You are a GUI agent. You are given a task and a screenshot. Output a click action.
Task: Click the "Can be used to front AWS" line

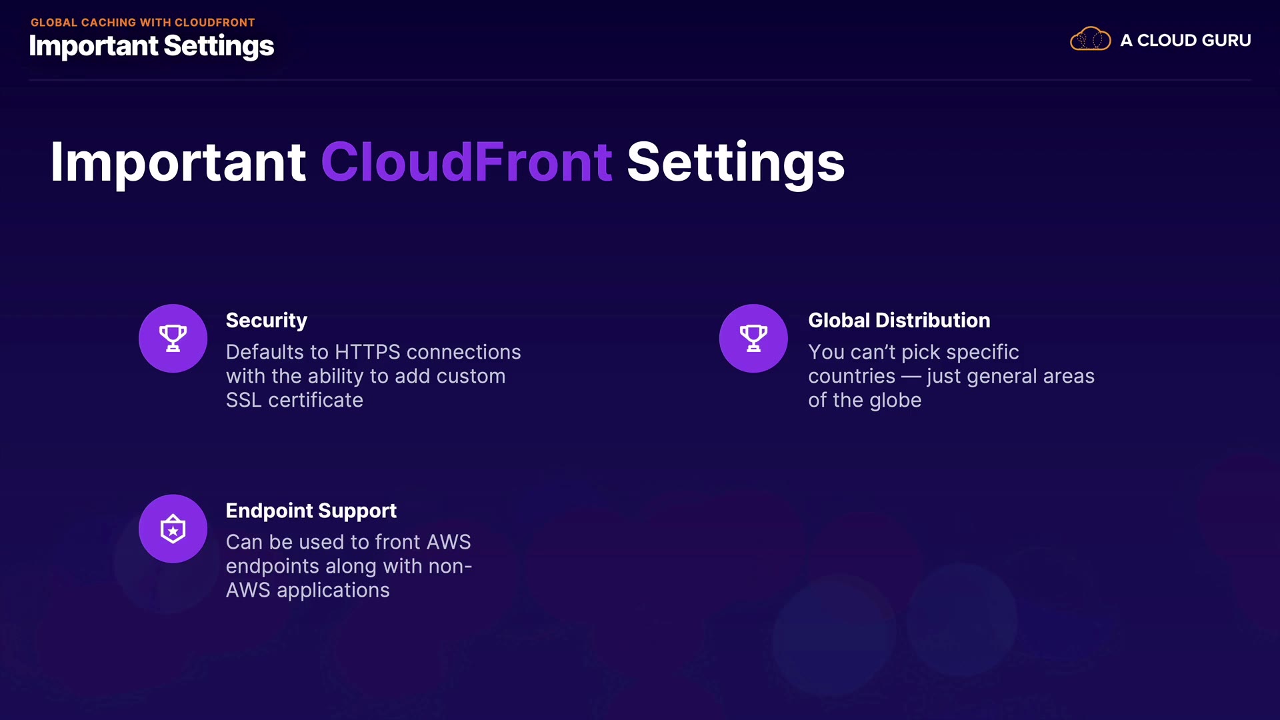pos(348,542)
